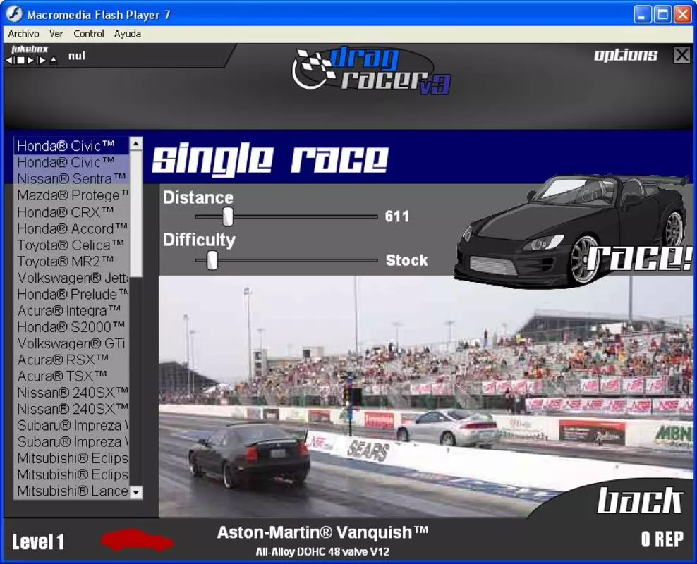Click the jukebox eject icon
Screen dimensions: 697x564
[54, 60]
